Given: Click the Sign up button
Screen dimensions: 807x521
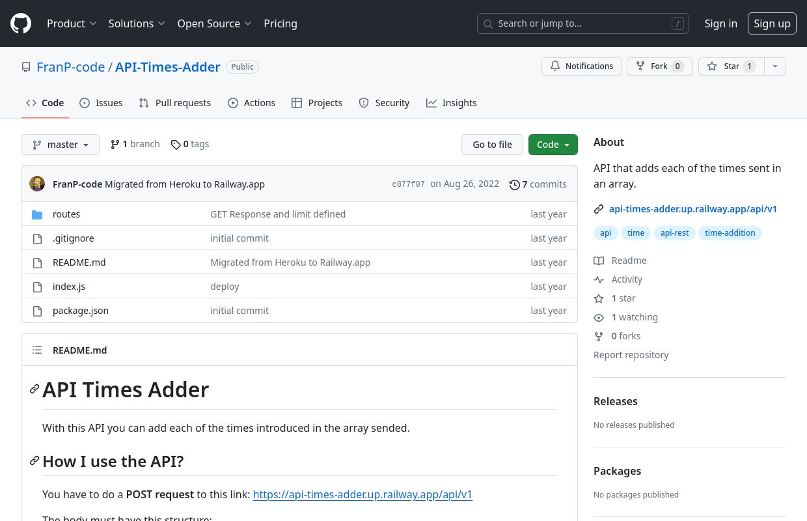Looking at the screenshot, I should [x=772, y=23].
